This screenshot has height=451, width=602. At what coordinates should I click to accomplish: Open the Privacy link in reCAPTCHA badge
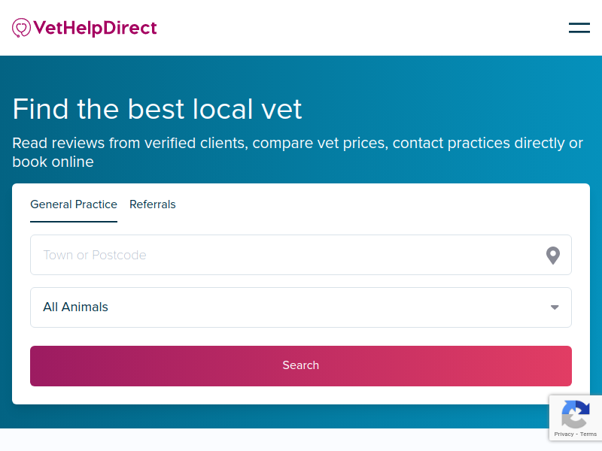coord(564,434)
